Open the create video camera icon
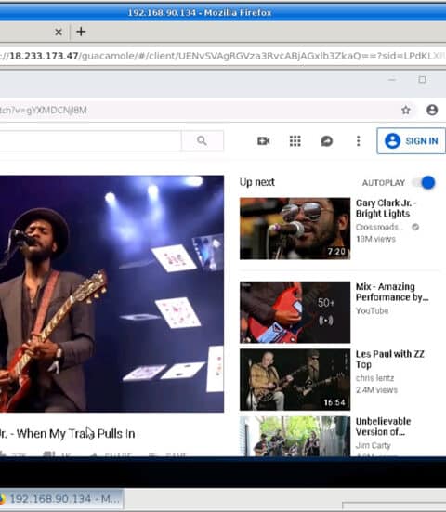The width and height of the screenshot is (446, 512). click(263, 140)
